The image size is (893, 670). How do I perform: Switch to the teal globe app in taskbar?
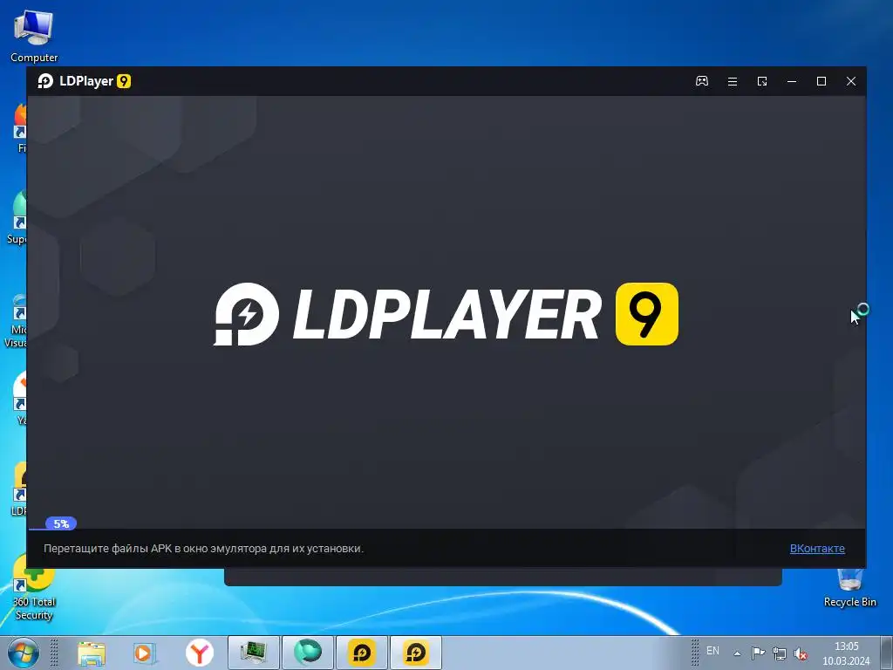(308, 653)
